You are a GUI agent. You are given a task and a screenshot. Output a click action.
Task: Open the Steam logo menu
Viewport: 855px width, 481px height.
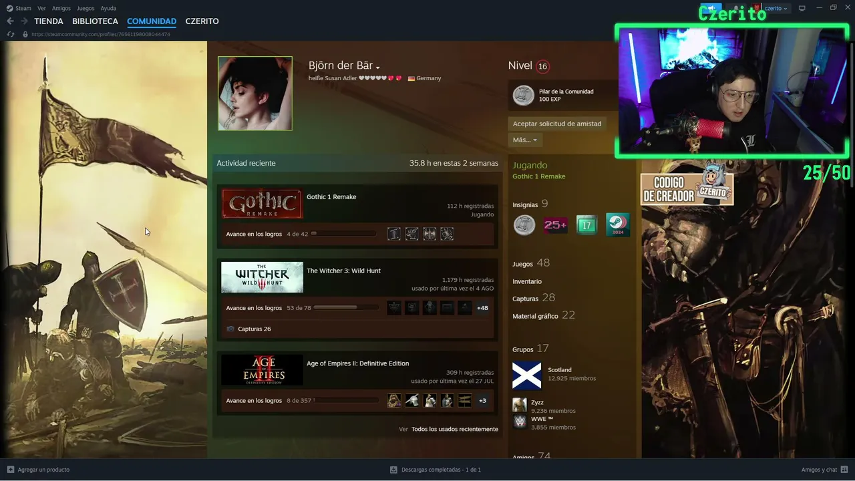pyautogui.click(x=10, y=8)
